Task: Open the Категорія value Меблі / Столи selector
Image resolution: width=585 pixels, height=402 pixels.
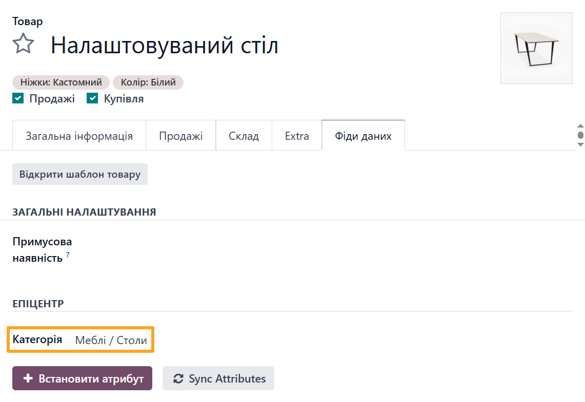Action: pos(111,340)
